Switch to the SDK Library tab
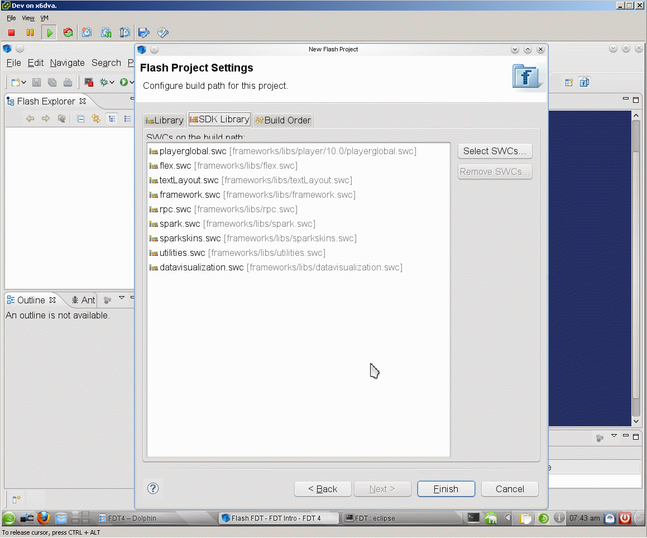The image size is (647, 538). point(219,120)
